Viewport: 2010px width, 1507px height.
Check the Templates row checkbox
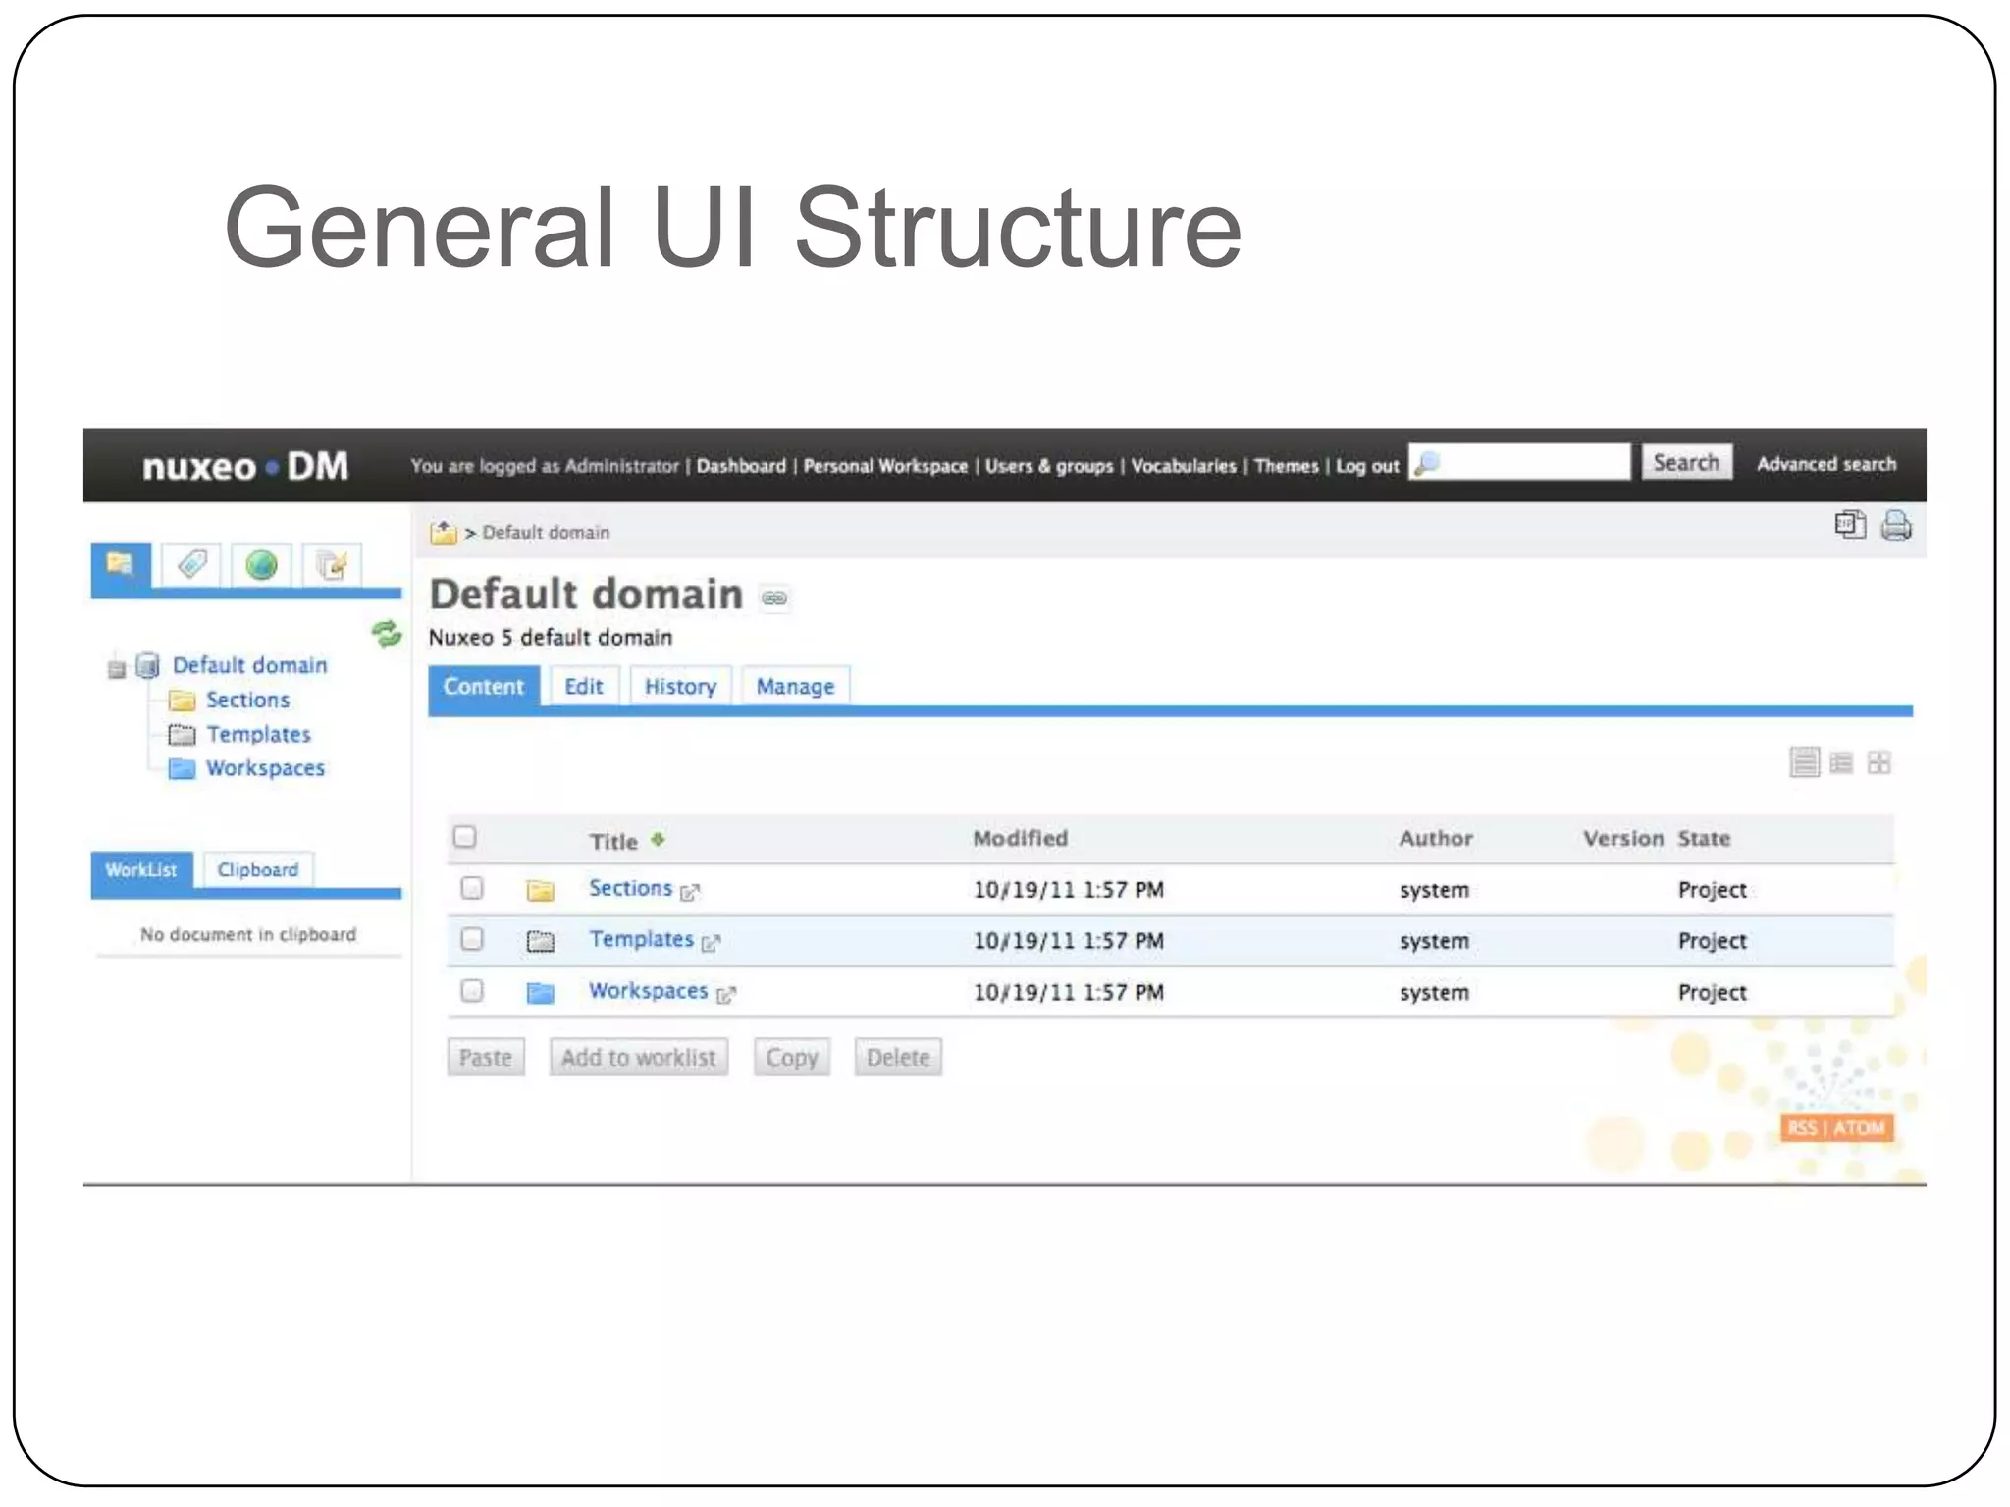click(472, 939)
